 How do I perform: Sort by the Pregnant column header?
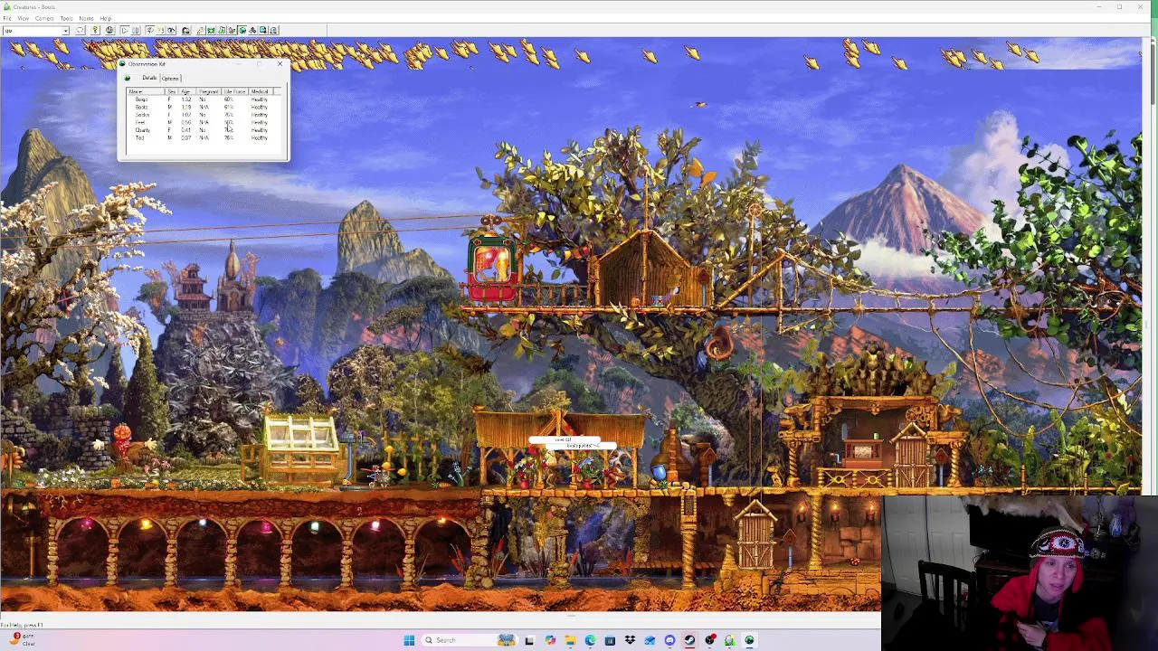click(209, 91)
